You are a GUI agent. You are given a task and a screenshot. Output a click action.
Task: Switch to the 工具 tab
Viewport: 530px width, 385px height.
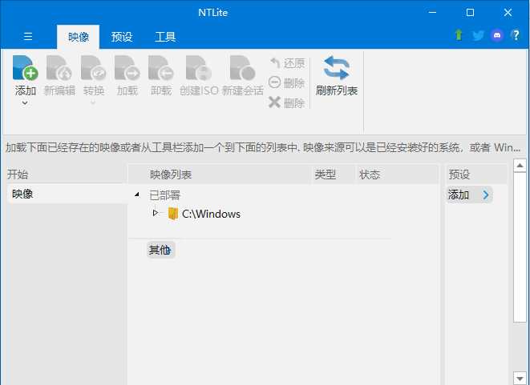click(x=165, y=37)
